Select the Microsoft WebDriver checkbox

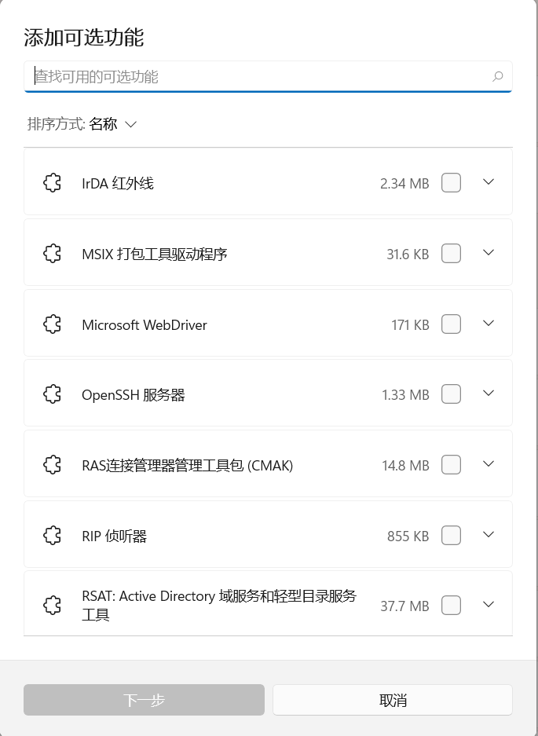coord(451,324)
